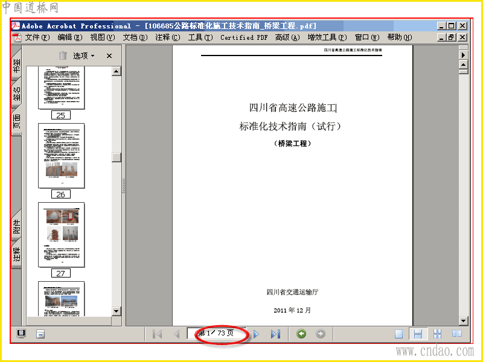Click the green previous view arrow
This screenshot has height=362, width=483.
(x=301, y=334)
